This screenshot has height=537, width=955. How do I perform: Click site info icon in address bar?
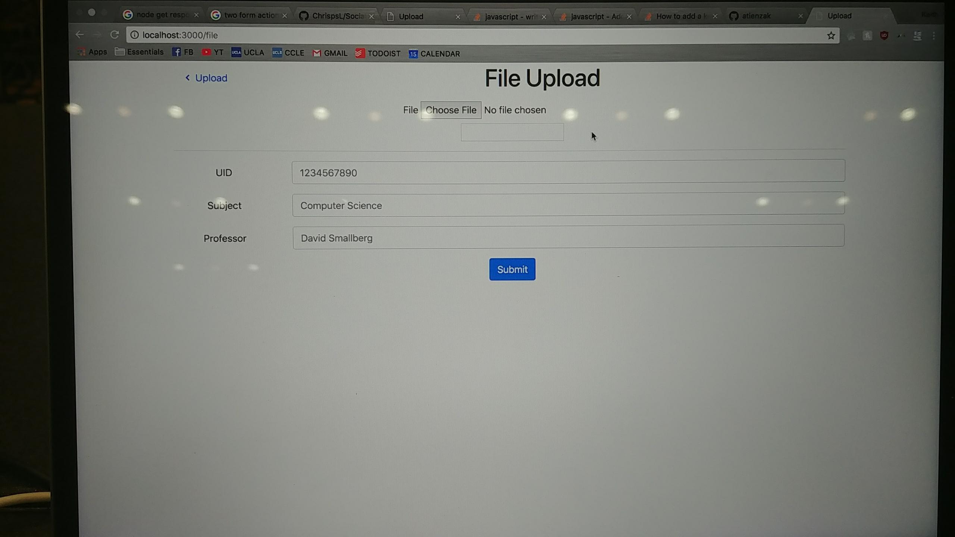click(x=135, y=35)
